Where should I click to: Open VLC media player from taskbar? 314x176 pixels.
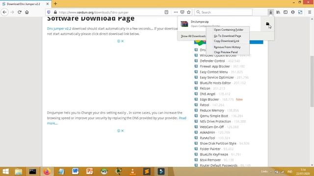tap(132, 172)
